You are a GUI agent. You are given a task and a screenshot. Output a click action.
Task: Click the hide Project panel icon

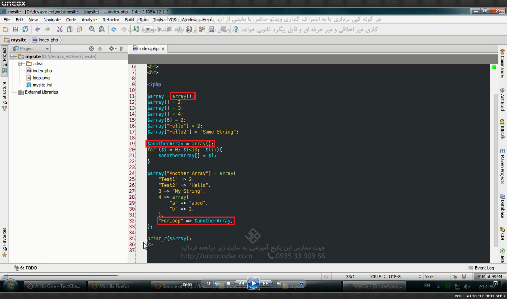(122, 48)
